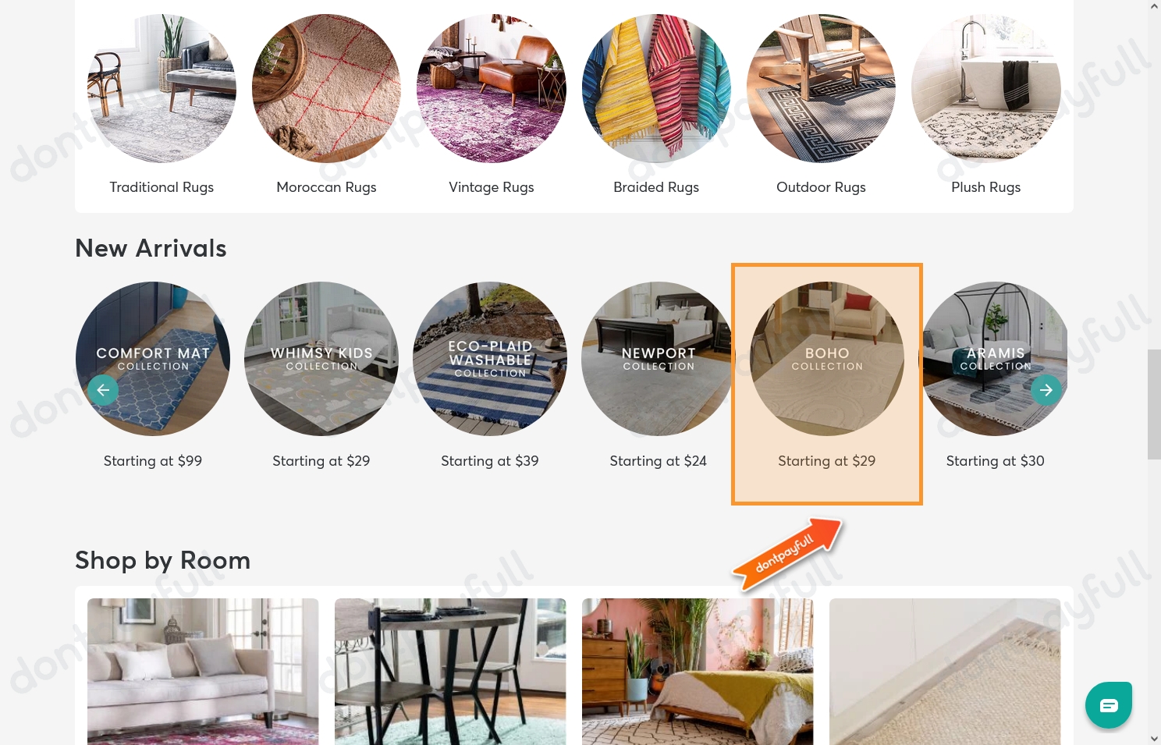The image size is (1161, 745).
Task: Click the Starting at $29 Boho link
Action: 827,461
